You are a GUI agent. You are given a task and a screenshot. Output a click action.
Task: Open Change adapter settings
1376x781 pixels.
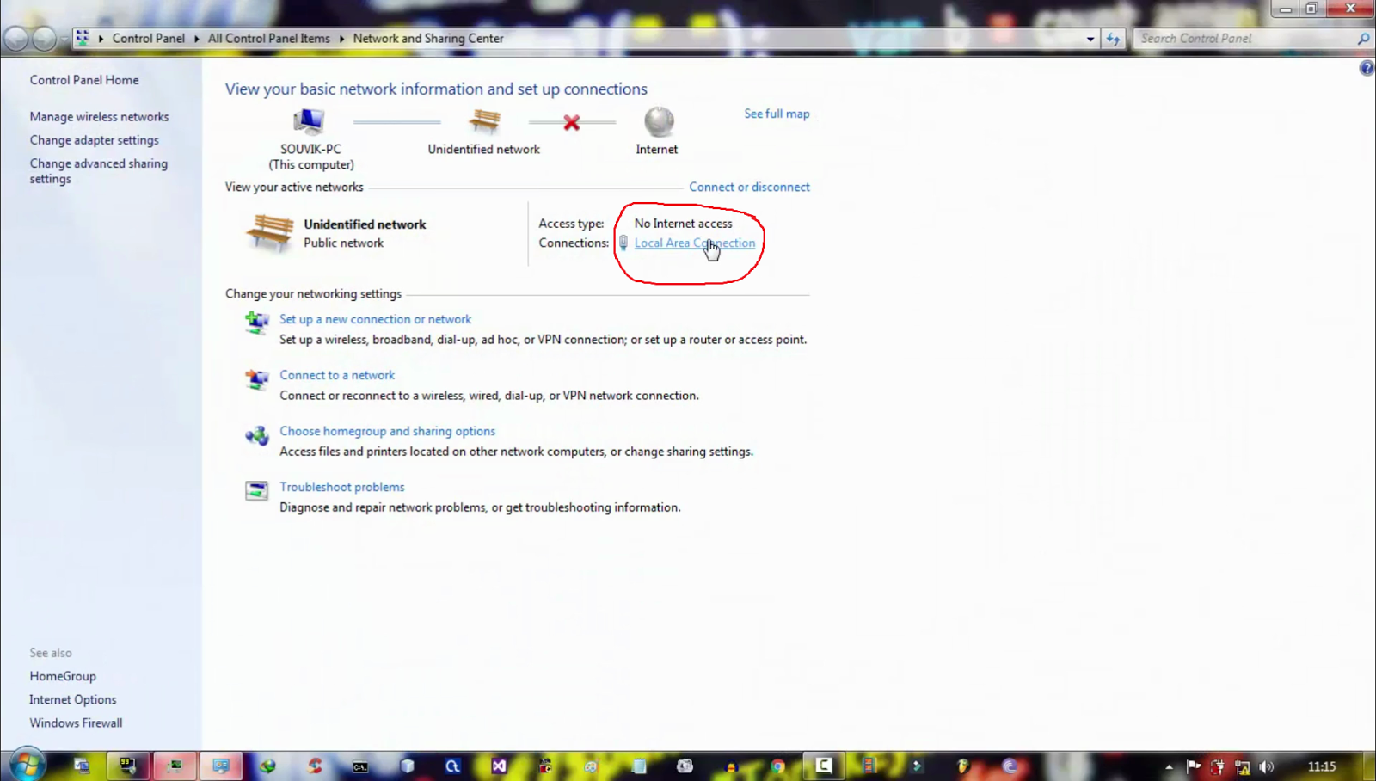(94, 139)
